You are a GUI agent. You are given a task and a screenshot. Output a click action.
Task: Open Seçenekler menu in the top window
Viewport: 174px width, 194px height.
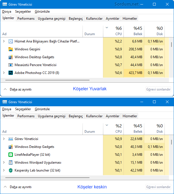(x=23, y=12)
